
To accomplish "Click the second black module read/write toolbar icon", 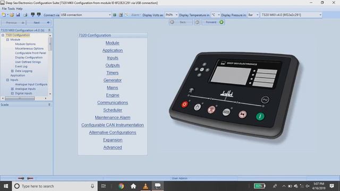I will coord(39,15).
